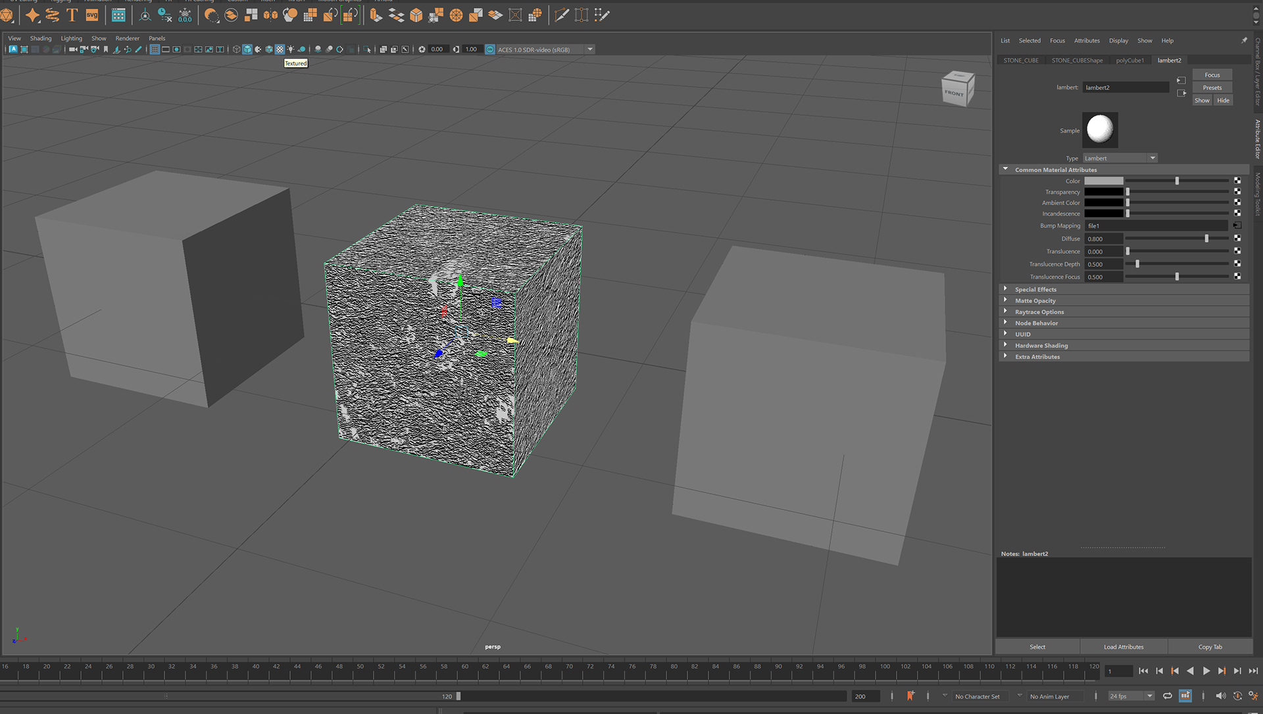Click the Isolate Select panel icon
1263x714 pixels.
(367, 49)
